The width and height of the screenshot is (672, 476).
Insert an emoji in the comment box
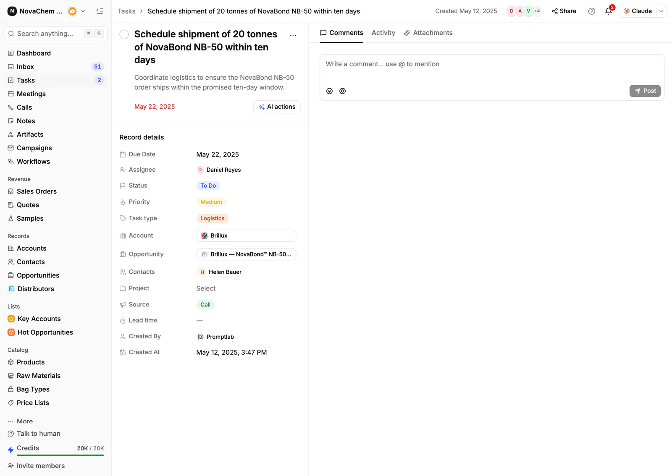(330, 91)
